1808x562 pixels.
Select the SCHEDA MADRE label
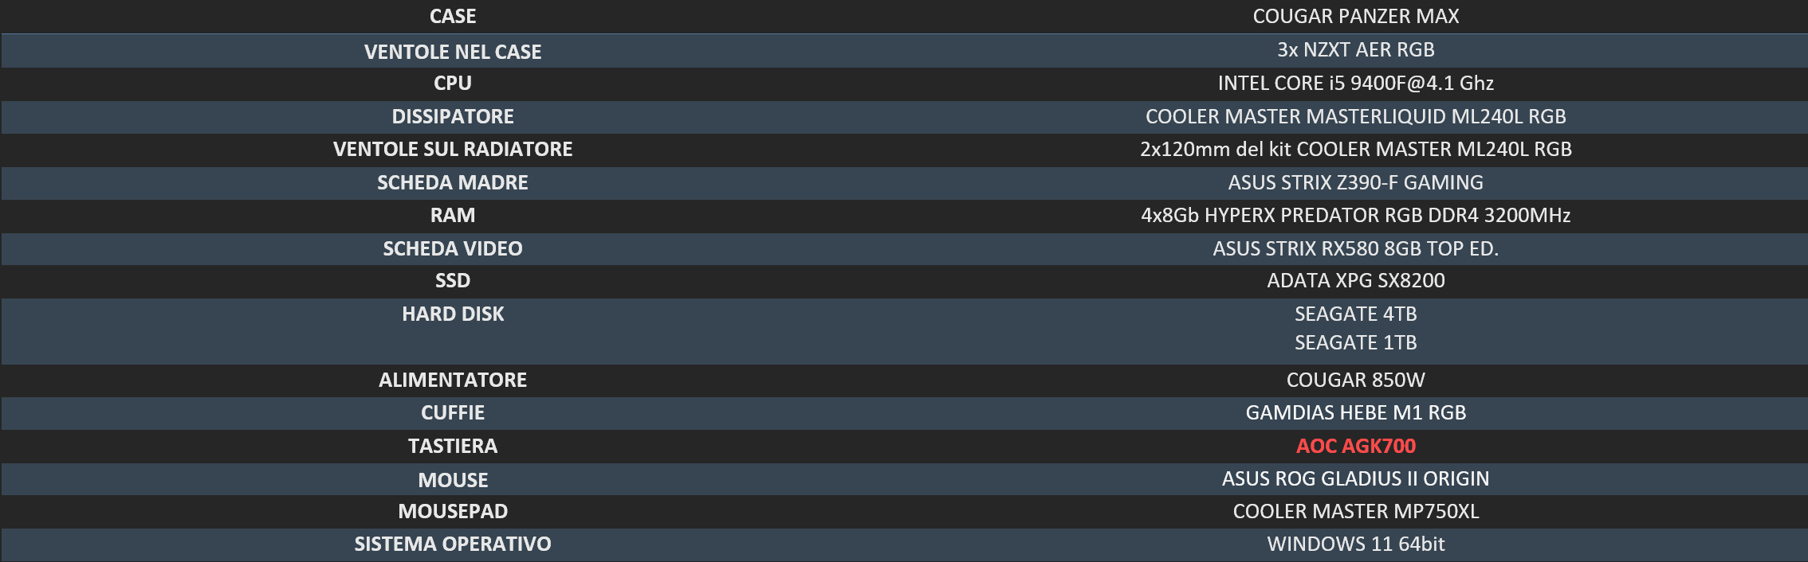point(453,182)
